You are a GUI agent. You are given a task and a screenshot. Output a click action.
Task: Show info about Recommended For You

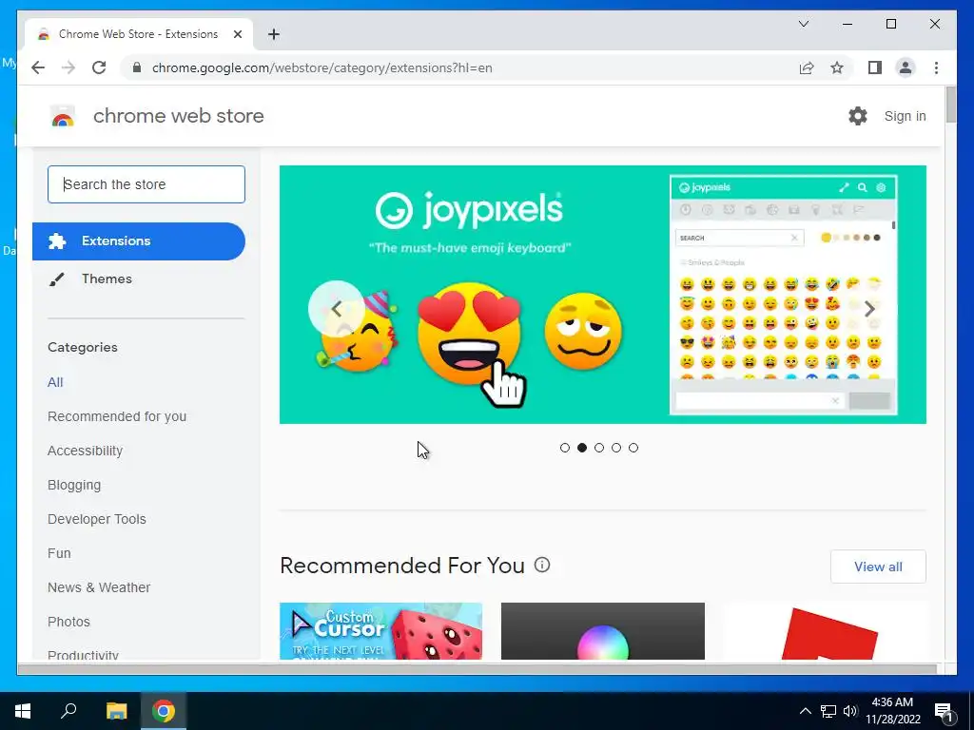(542, 565)
